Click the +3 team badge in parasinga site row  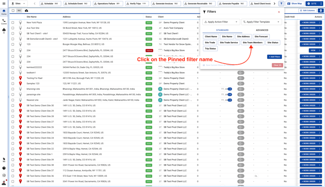coord(229,95)
